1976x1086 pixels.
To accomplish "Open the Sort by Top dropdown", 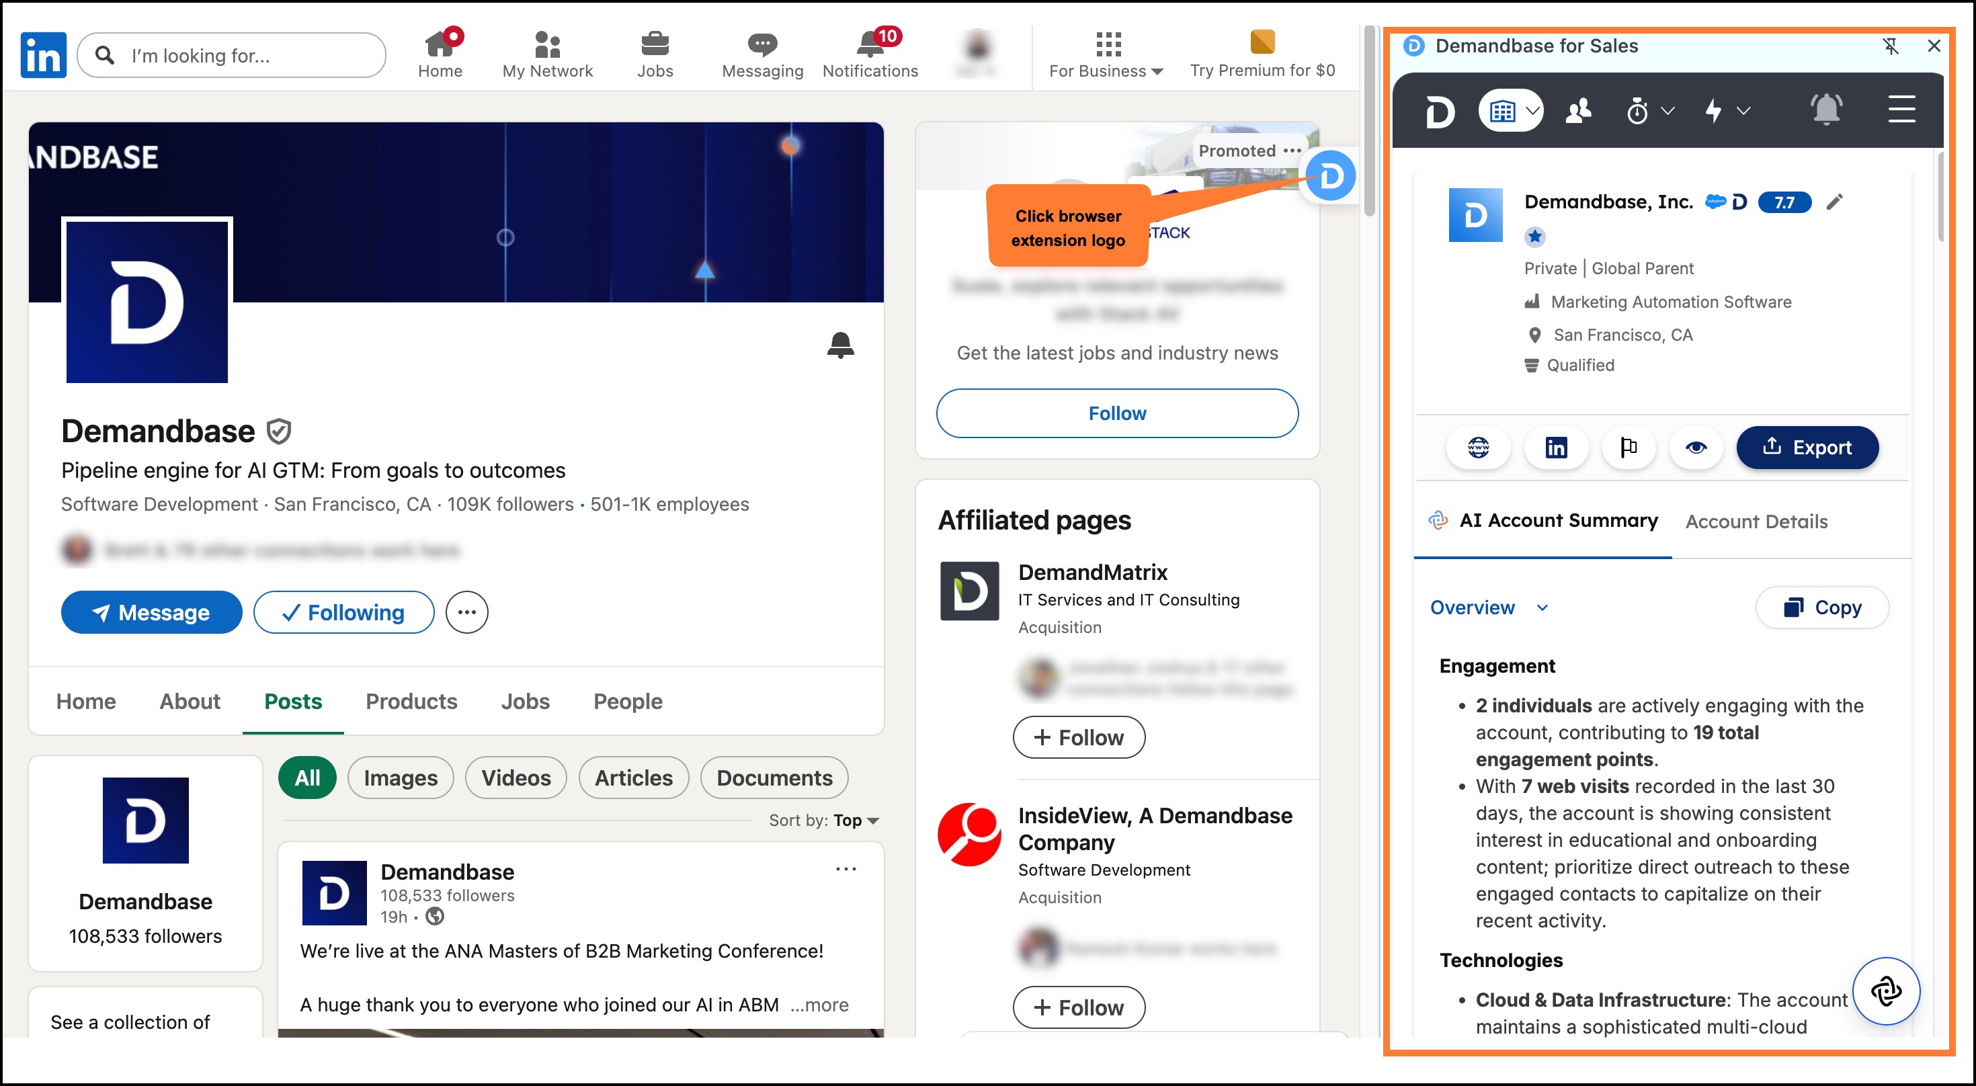I will click(824, 821).
